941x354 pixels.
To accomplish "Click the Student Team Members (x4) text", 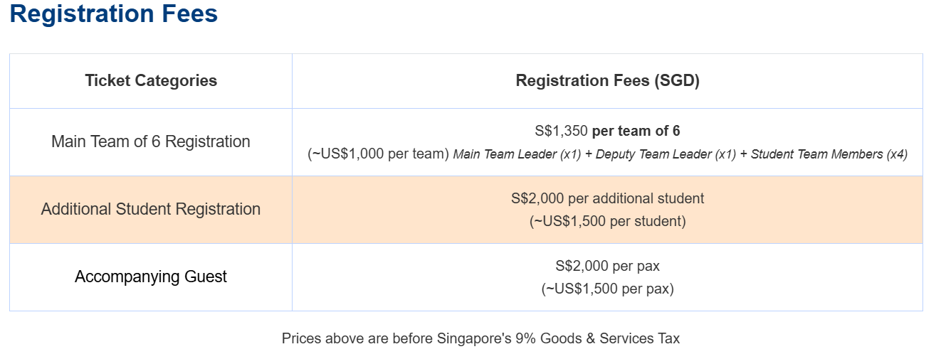I will pos(829,154).
